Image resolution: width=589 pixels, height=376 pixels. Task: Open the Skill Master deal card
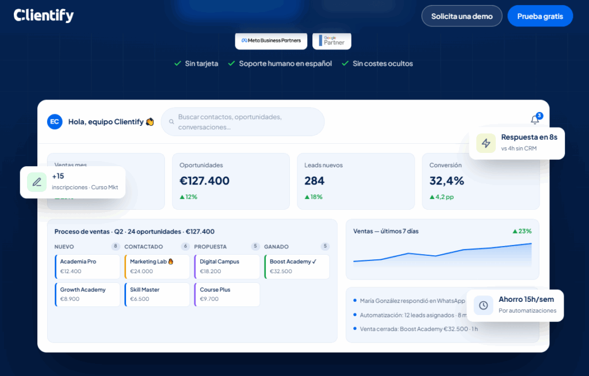point(157,294)
